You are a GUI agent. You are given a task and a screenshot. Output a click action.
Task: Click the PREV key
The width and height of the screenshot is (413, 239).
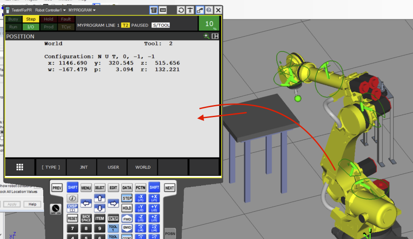click(57, 188)
